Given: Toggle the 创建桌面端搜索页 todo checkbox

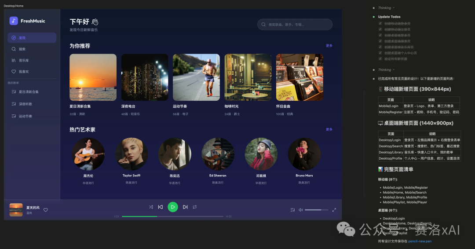Looking at the screenshot, I should pyautogui.click(x=380, y=41).
